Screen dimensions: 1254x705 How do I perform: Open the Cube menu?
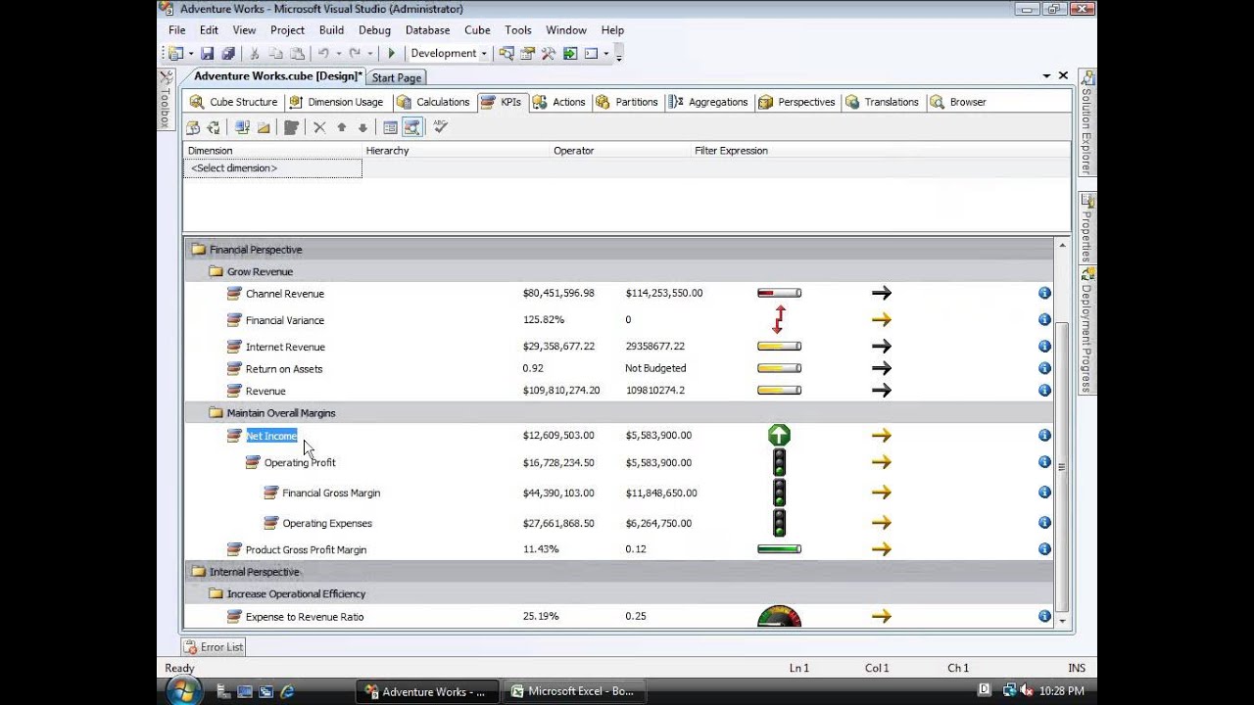pyautogui.click(x=477, y=30)
